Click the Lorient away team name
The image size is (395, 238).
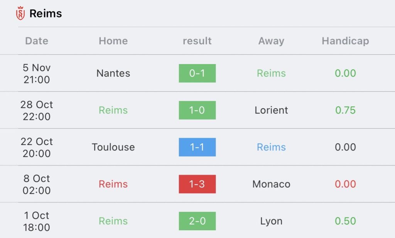pos(271,110)
